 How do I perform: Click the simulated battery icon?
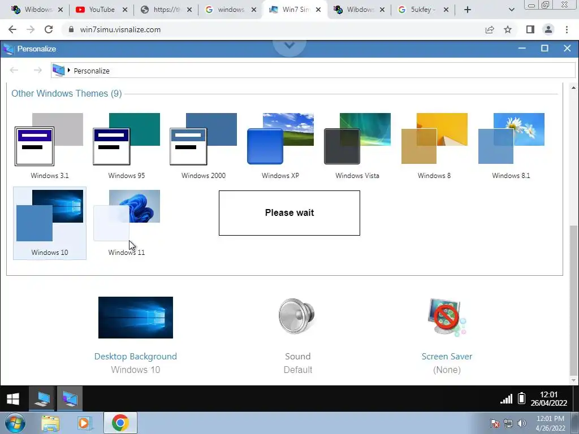521,398
